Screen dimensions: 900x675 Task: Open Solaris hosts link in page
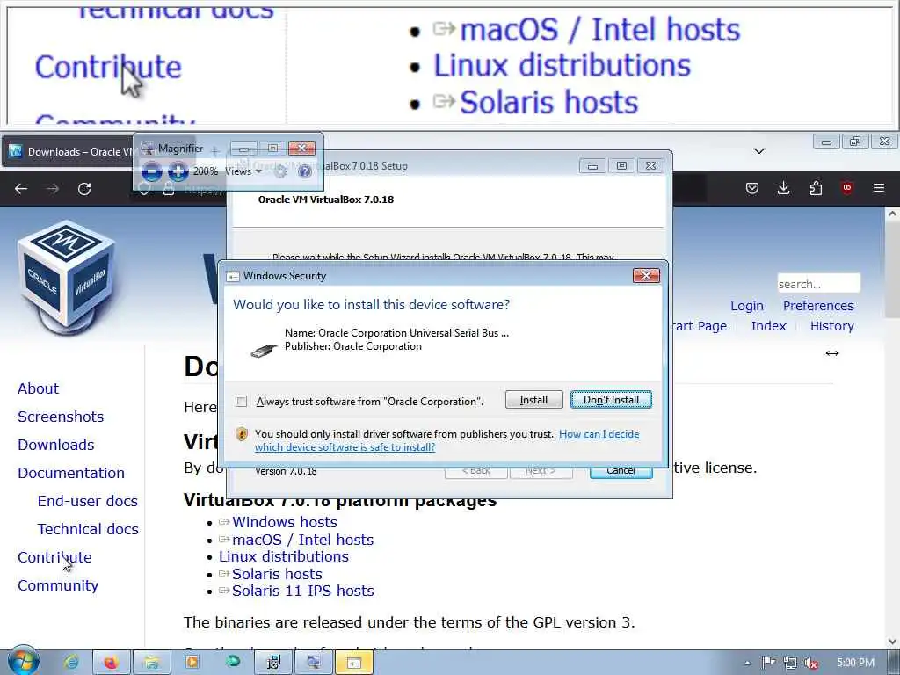click(x=277, y=574)
